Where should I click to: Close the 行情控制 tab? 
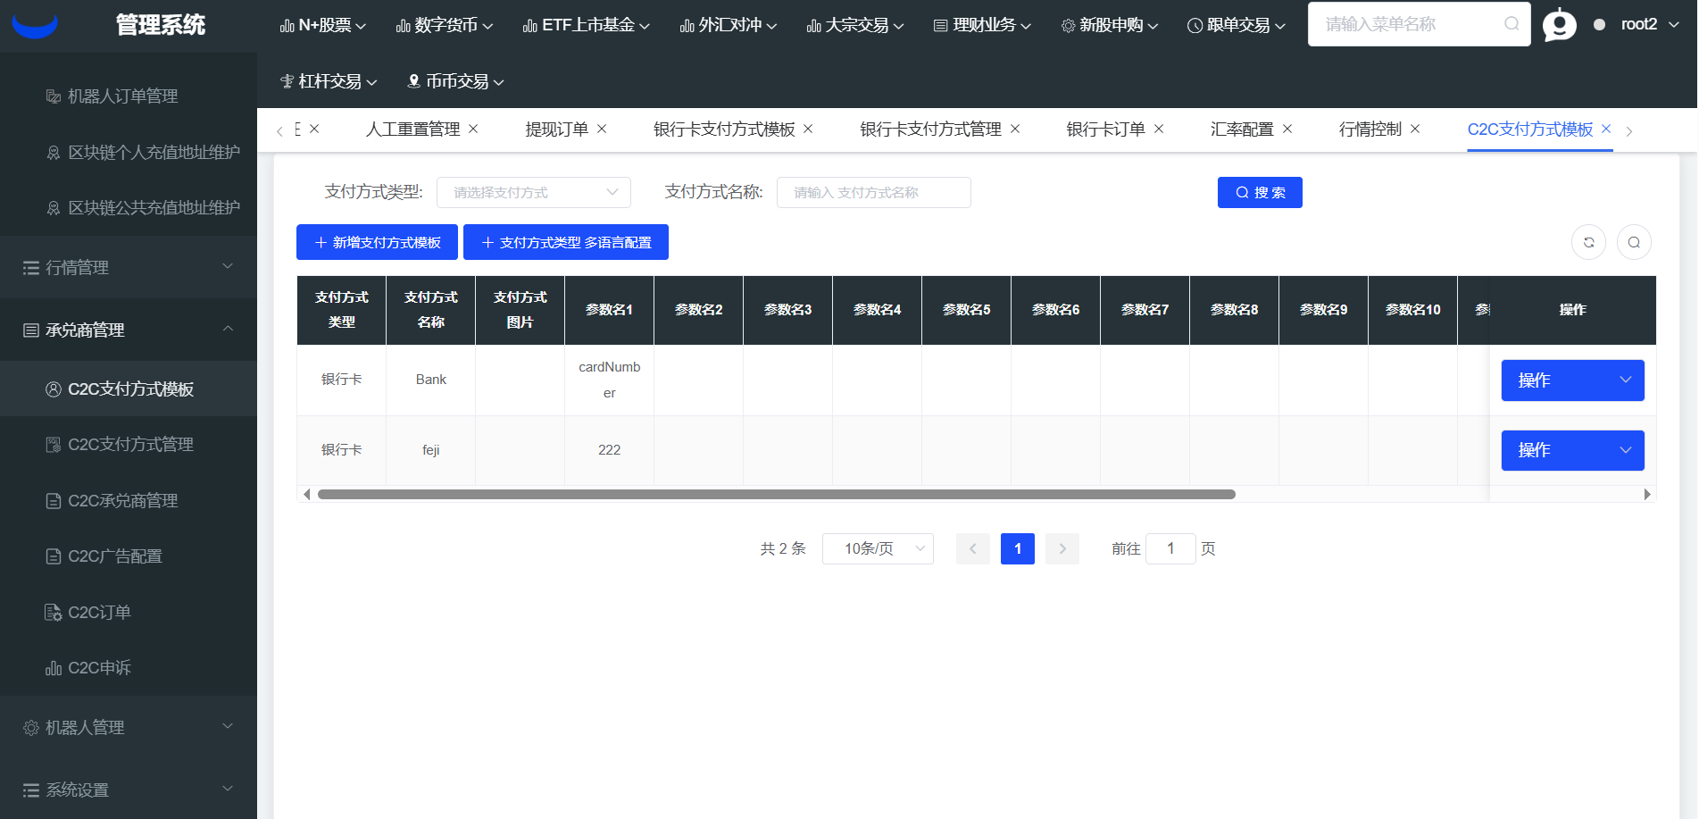coord(1415,129)
